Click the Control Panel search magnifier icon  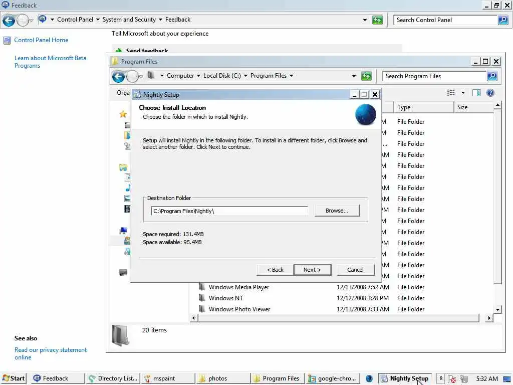(x=503, y=20)
